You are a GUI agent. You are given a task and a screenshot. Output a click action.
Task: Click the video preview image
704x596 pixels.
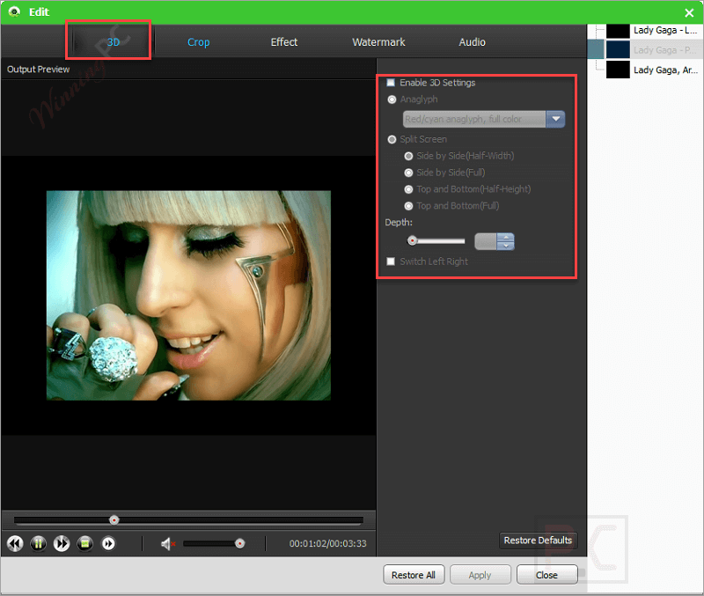188,296
